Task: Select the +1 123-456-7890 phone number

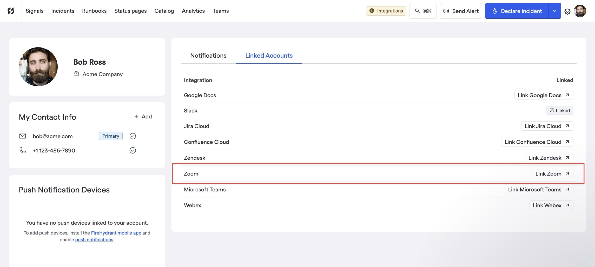Action: [54, 150]
